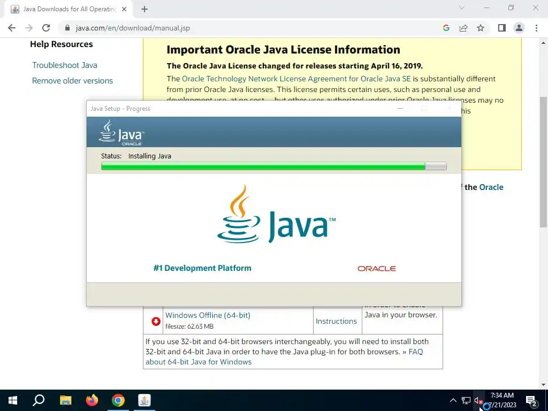Open the Remove older versions link

72,81
